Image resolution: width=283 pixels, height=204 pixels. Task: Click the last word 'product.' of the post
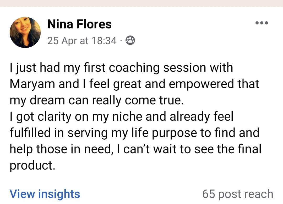[32, 166]
